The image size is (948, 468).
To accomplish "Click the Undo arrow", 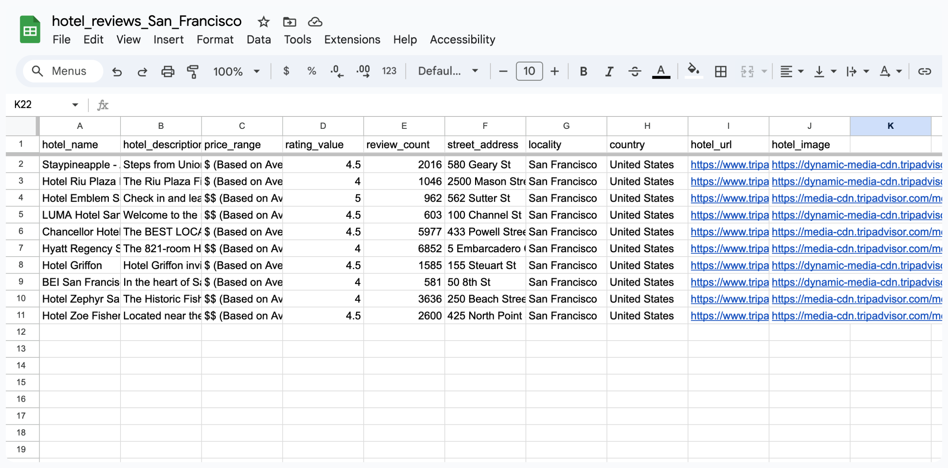I will [x=117, y=71].
